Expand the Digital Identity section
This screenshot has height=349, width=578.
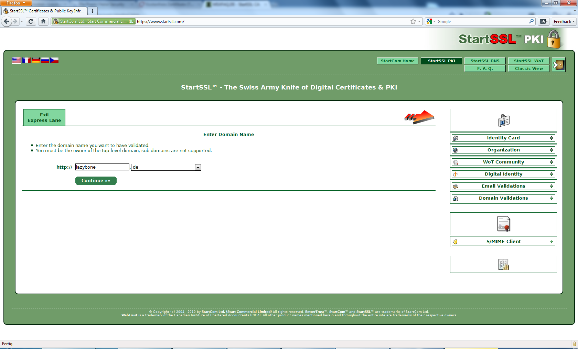552,174
